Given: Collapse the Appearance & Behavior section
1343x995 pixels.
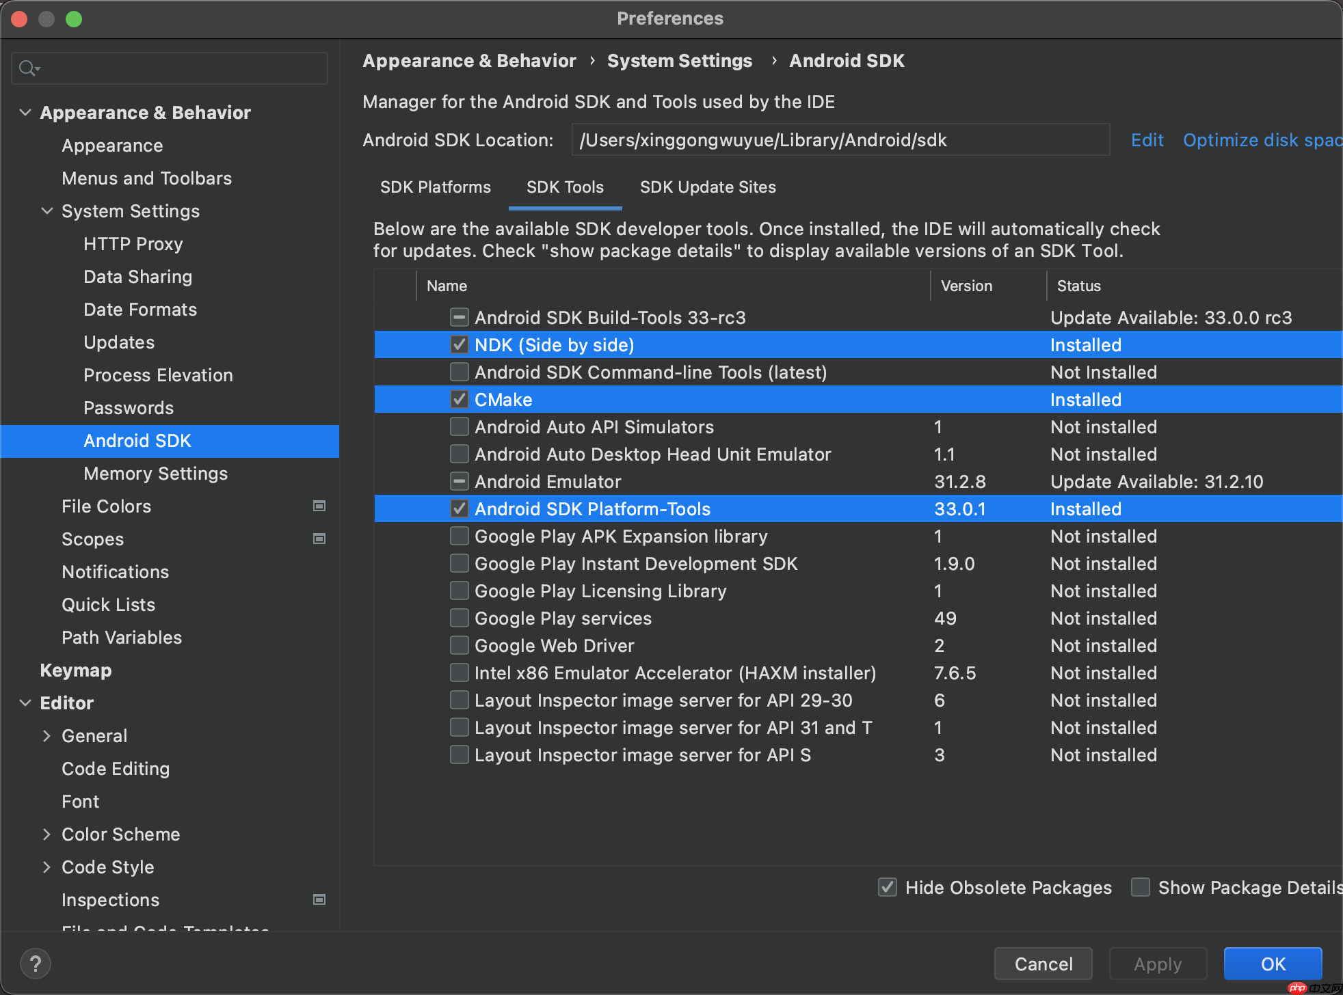Looking at the screenshot, I should point(25,113).
